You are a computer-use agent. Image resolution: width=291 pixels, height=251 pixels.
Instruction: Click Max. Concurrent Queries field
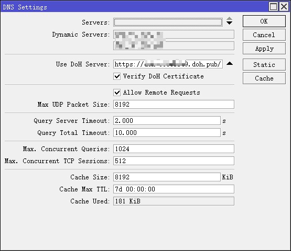tap(174, 149)
